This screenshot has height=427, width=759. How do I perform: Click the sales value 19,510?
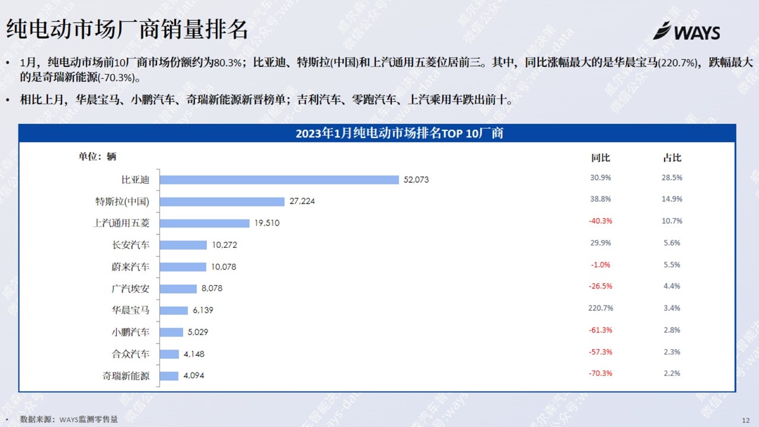(x=267, y=224)
